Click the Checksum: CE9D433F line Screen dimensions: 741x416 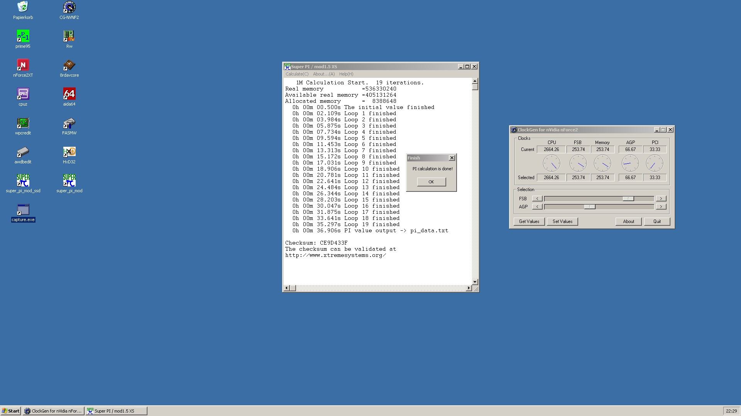pos(316,243)
